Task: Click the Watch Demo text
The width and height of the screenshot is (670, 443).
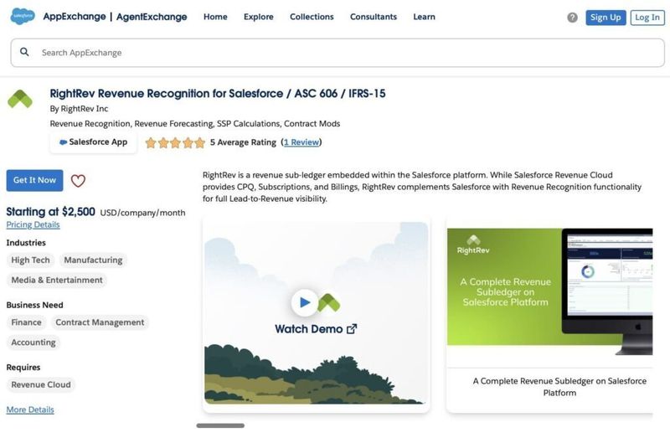Action: pos(308,329)
